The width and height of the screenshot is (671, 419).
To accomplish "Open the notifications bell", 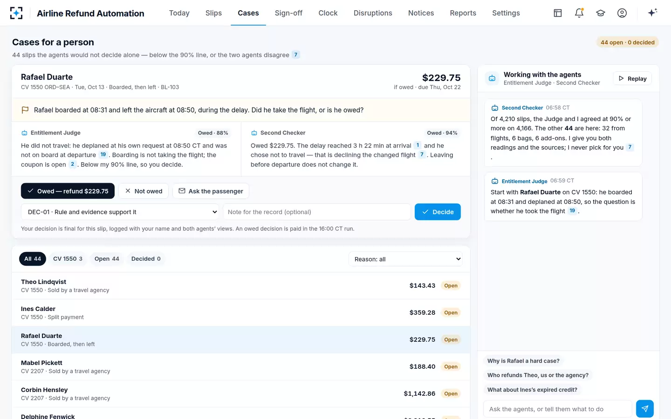I will 579,13.
